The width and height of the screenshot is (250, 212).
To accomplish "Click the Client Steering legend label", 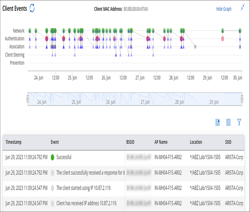I will pyautogui.click(x=15, y=55).
